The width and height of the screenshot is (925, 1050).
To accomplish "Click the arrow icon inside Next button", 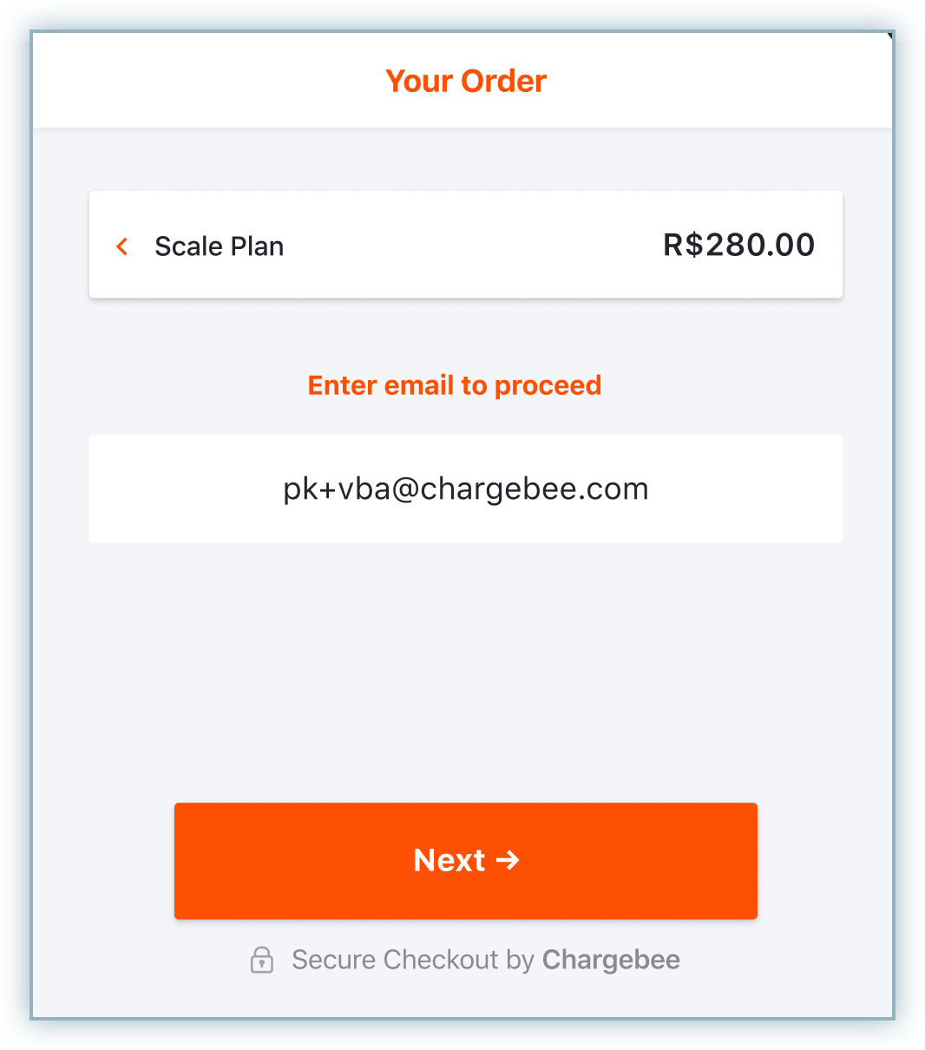I will pos(508,860).
